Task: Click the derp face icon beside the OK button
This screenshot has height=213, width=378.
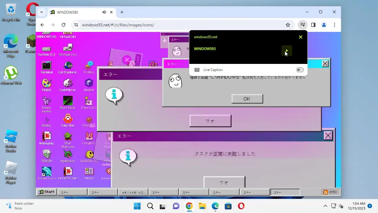Action: 175,81
